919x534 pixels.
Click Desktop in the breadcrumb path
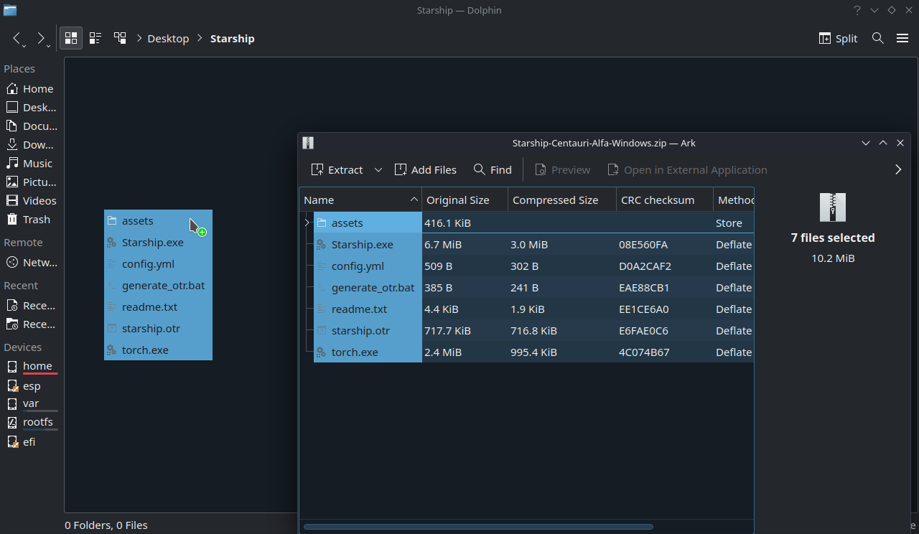tap(168, 38)
